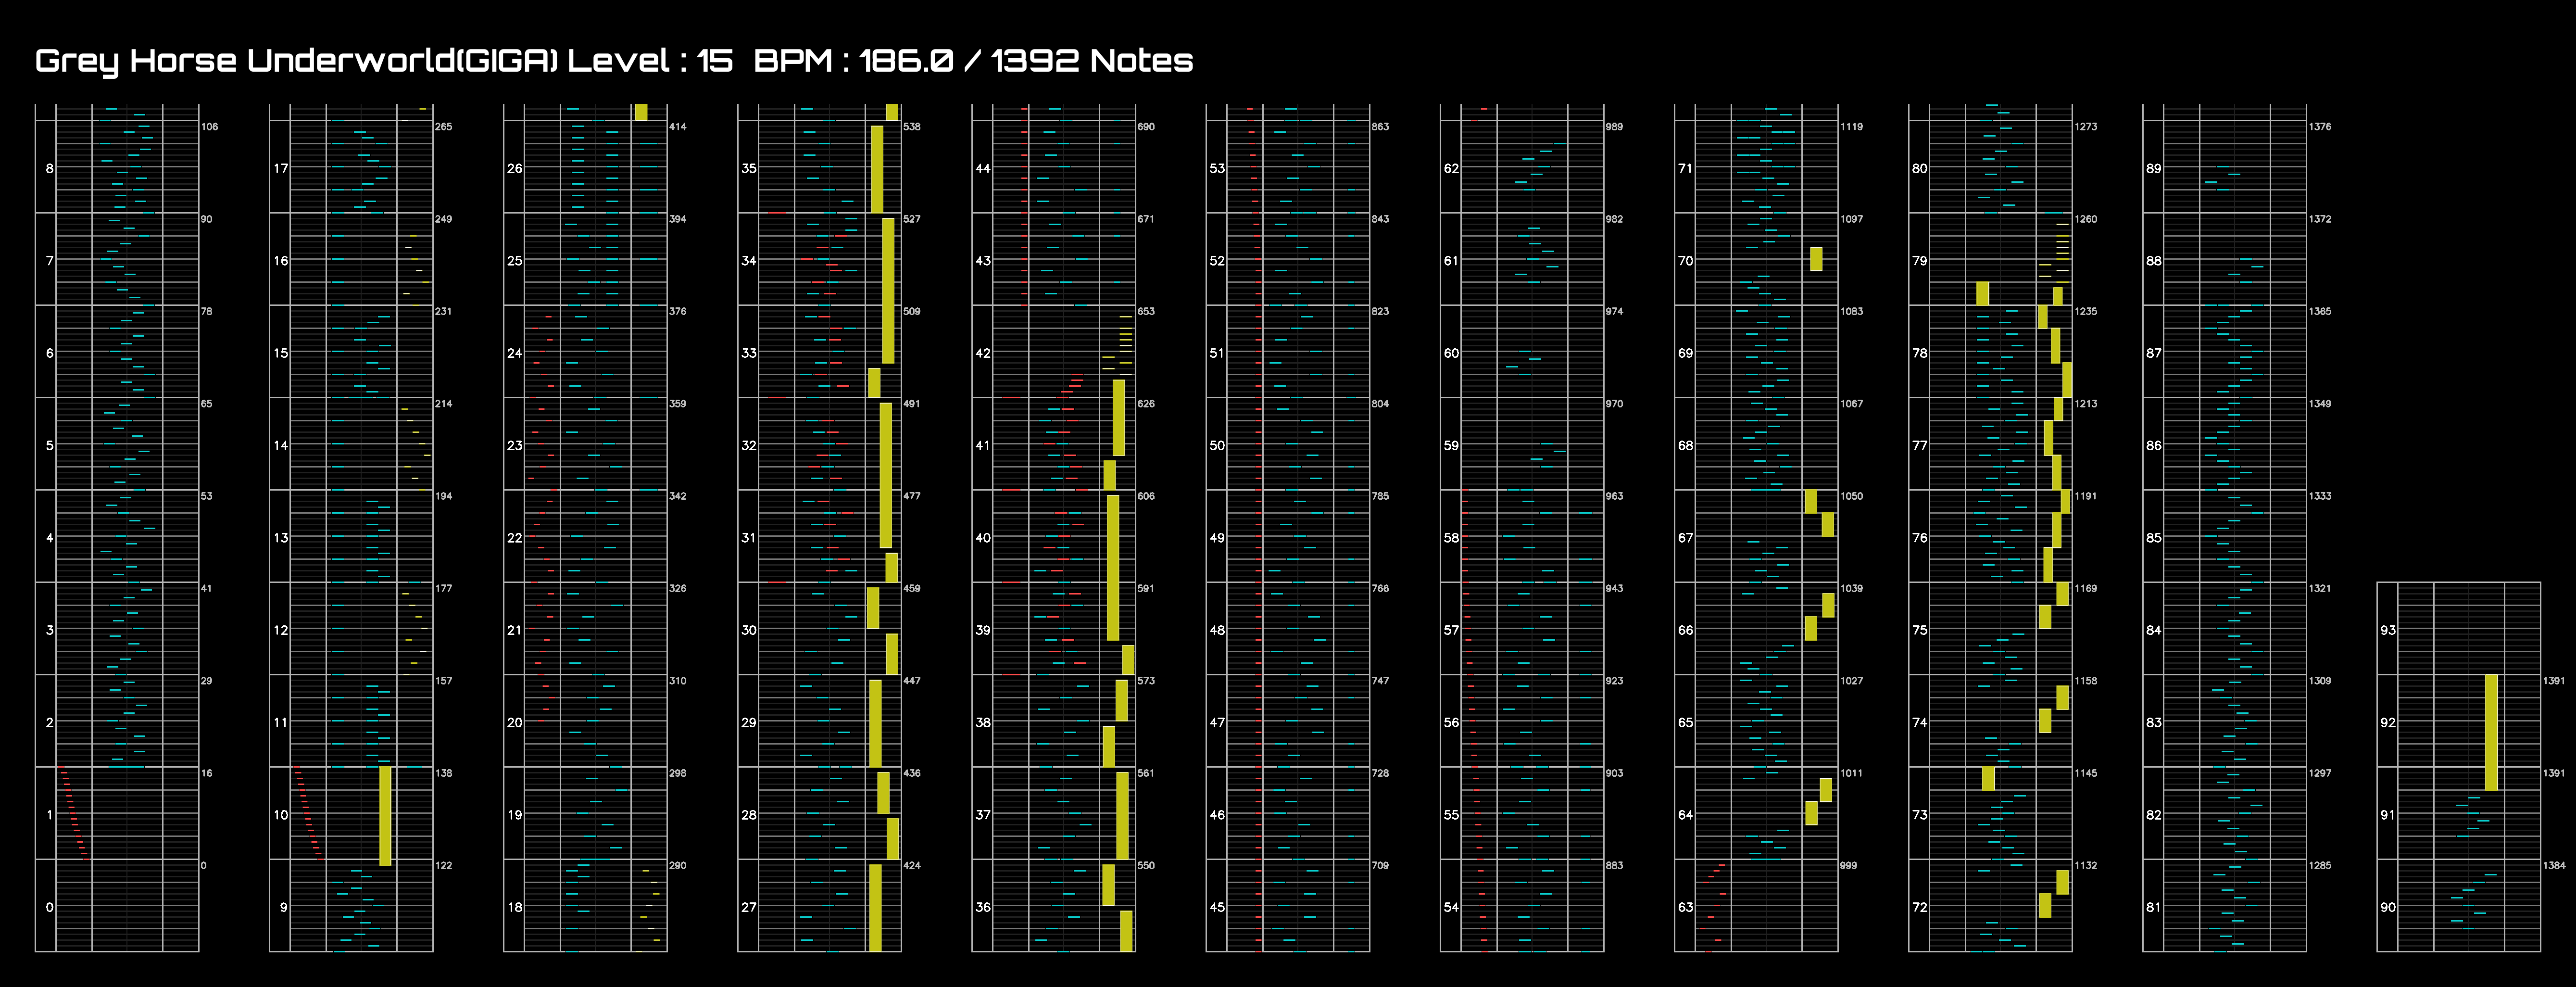Click measure number 10 label
This screenshot has height=987, width=2576.
pos(281,815)
